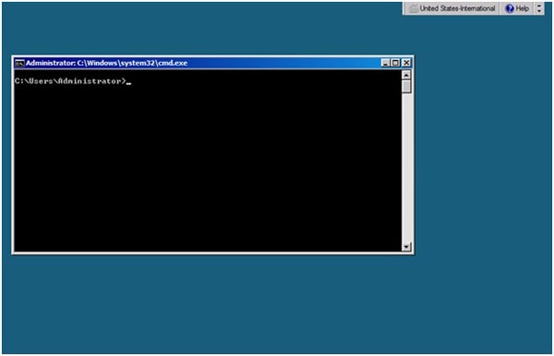Click the C:\Users\Administrator> prompt line
The height and width of the screenshot is (356, 554).
tap(73, 81)
